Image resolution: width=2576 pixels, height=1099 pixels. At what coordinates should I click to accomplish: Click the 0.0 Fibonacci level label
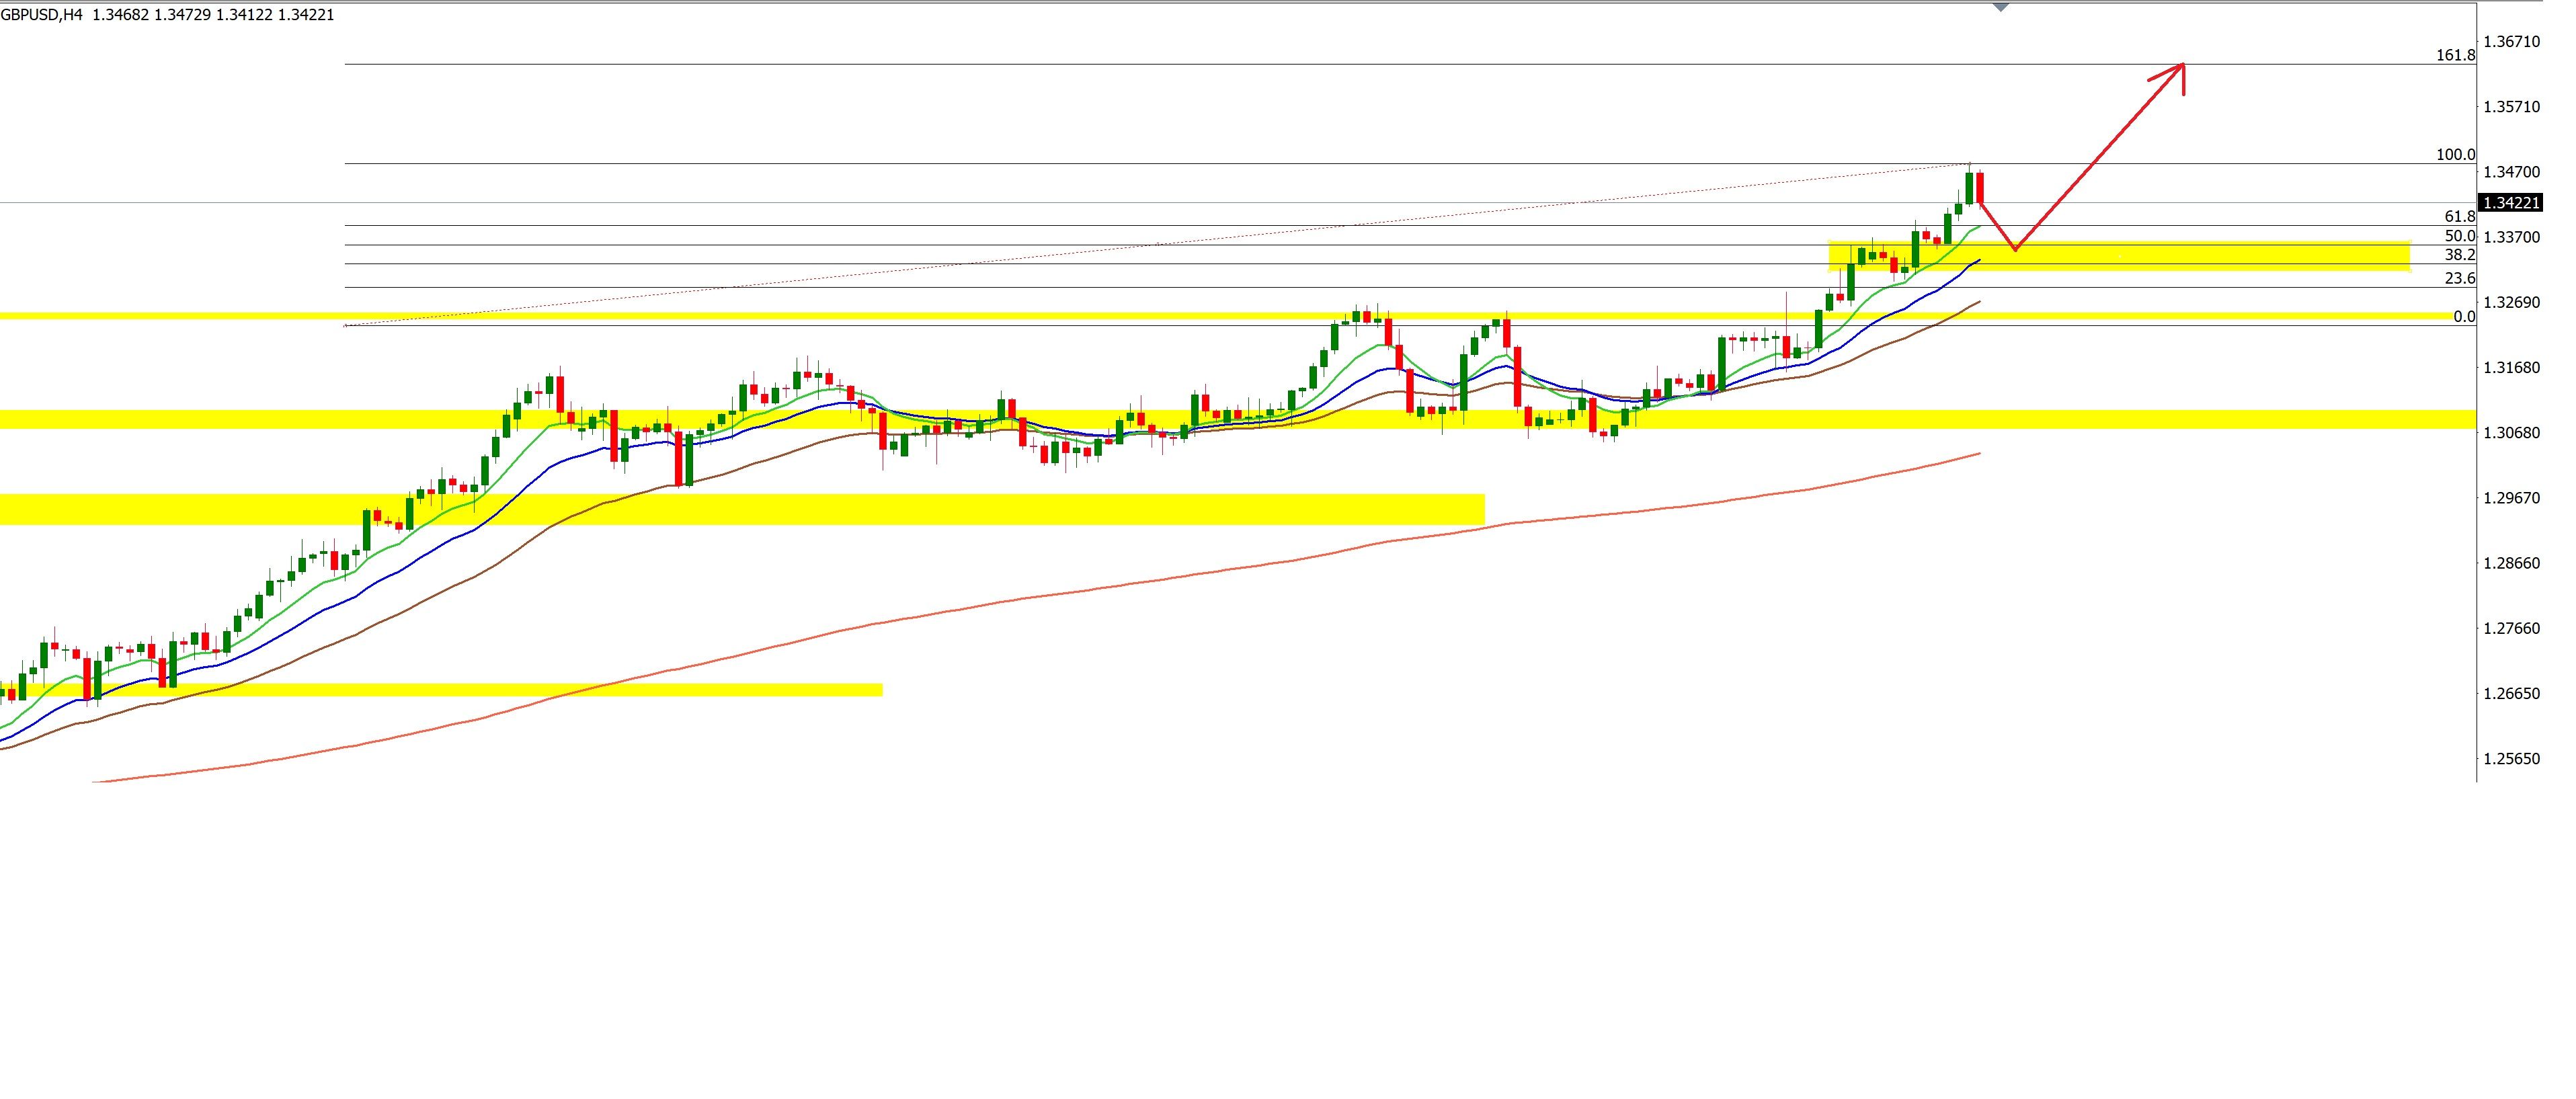point(2464,317)
